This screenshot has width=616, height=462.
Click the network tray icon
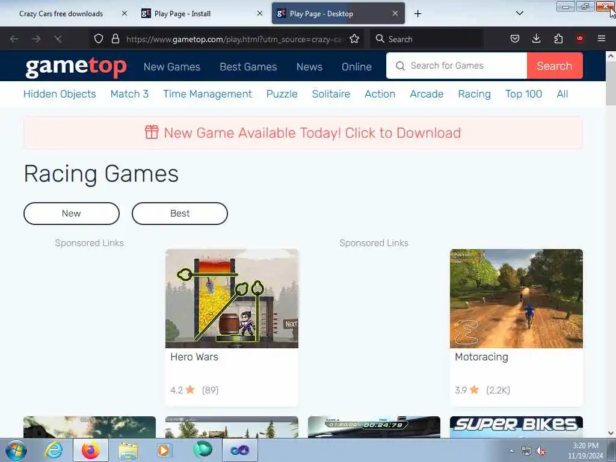coord(526,451)
